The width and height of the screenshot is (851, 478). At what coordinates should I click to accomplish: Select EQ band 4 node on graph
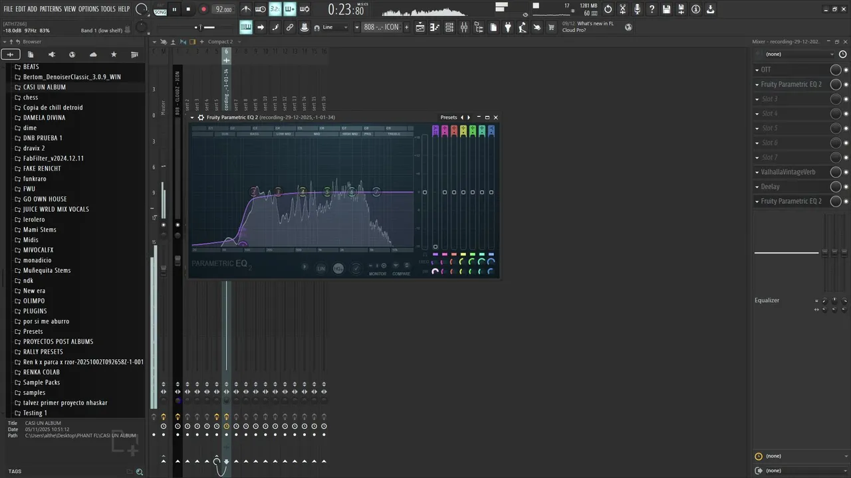point(303,192)
